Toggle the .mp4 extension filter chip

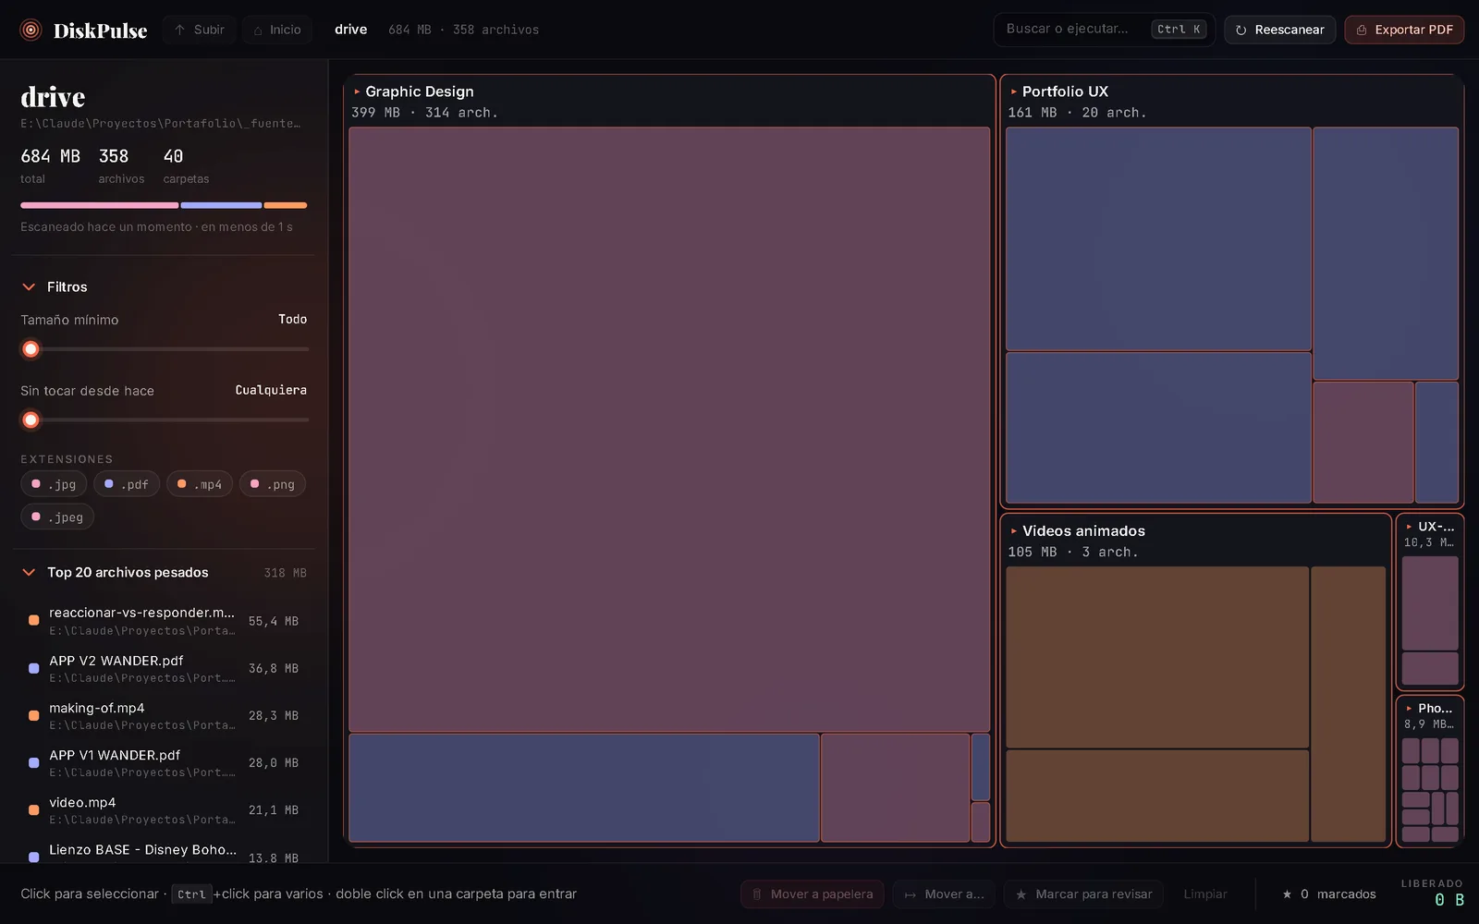[200, 484]
